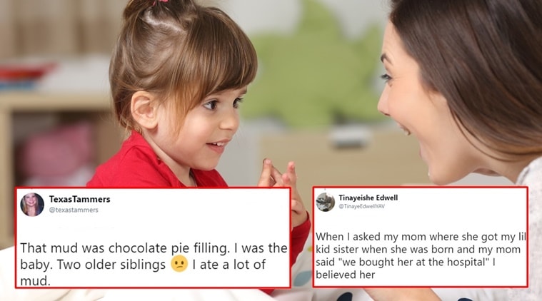Open Tinayeishe Edwell's profile avatar
Viewport: 542px width, 301px height.
(x=325, y=202)
